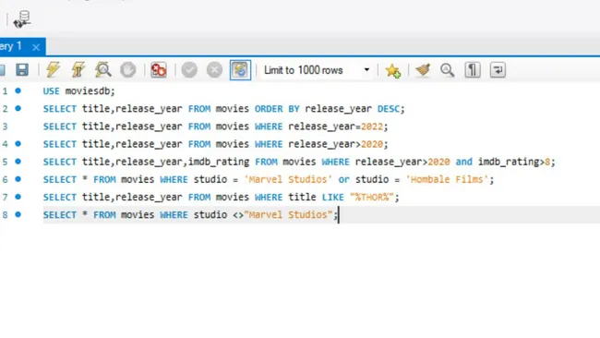
Task: Toggle word wrap icon
Action: click(498, 70)
